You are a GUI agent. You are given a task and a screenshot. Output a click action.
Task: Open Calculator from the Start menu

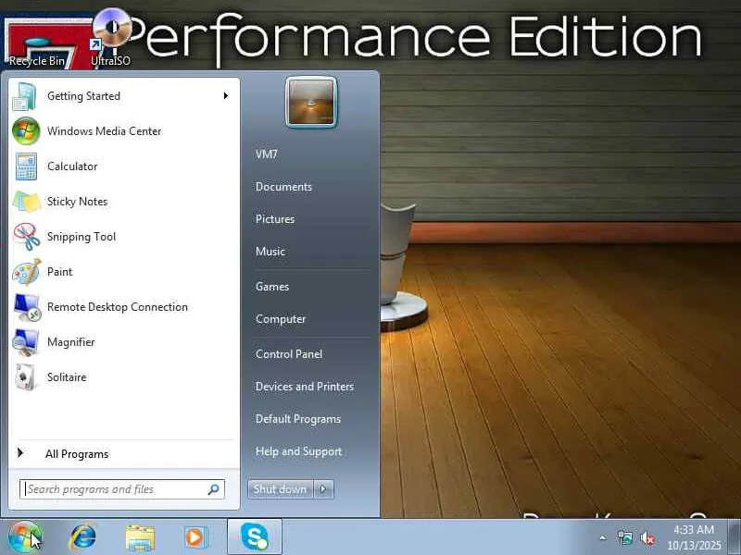click(x=124, y=166)
